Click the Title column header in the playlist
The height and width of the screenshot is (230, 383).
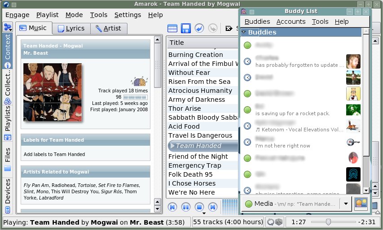[203, 43]
